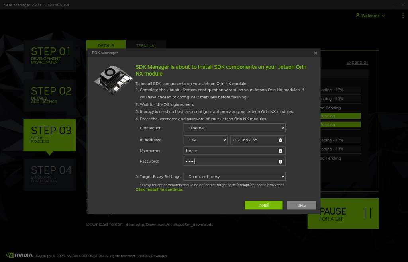This screenshot has height=262, width=408.
Task: Expand the Welcome account menu
Action: coord(371,16)
